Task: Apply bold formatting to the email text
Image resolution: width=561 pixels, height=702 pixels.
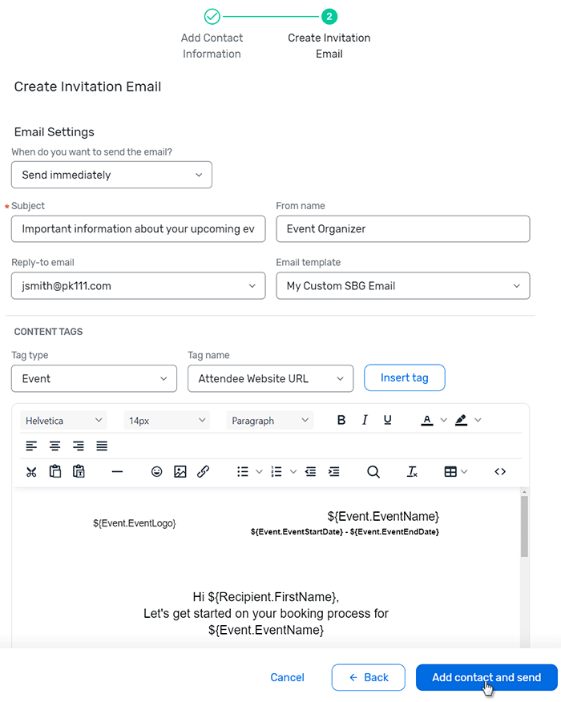Action: click(341, 419)
